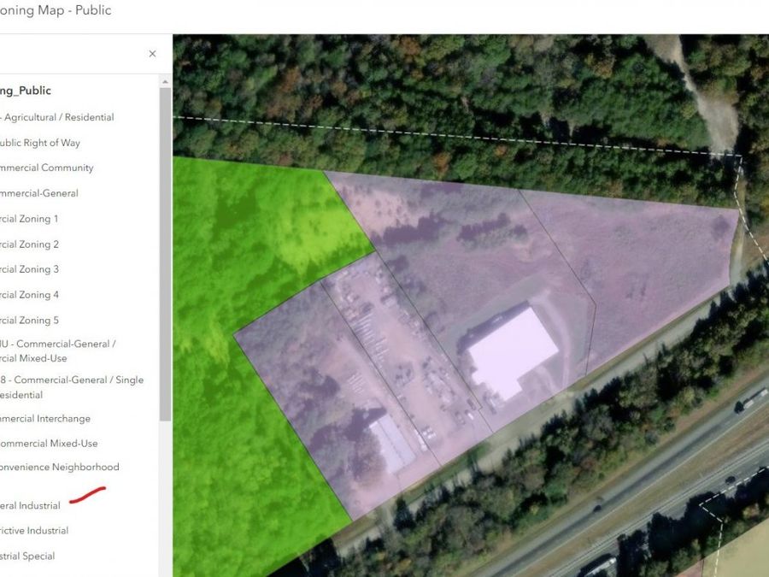This screenshot has width=769, height=577.
Task: Select the Commercial Interchange legend entry
Action: click(x=45, y=419)
